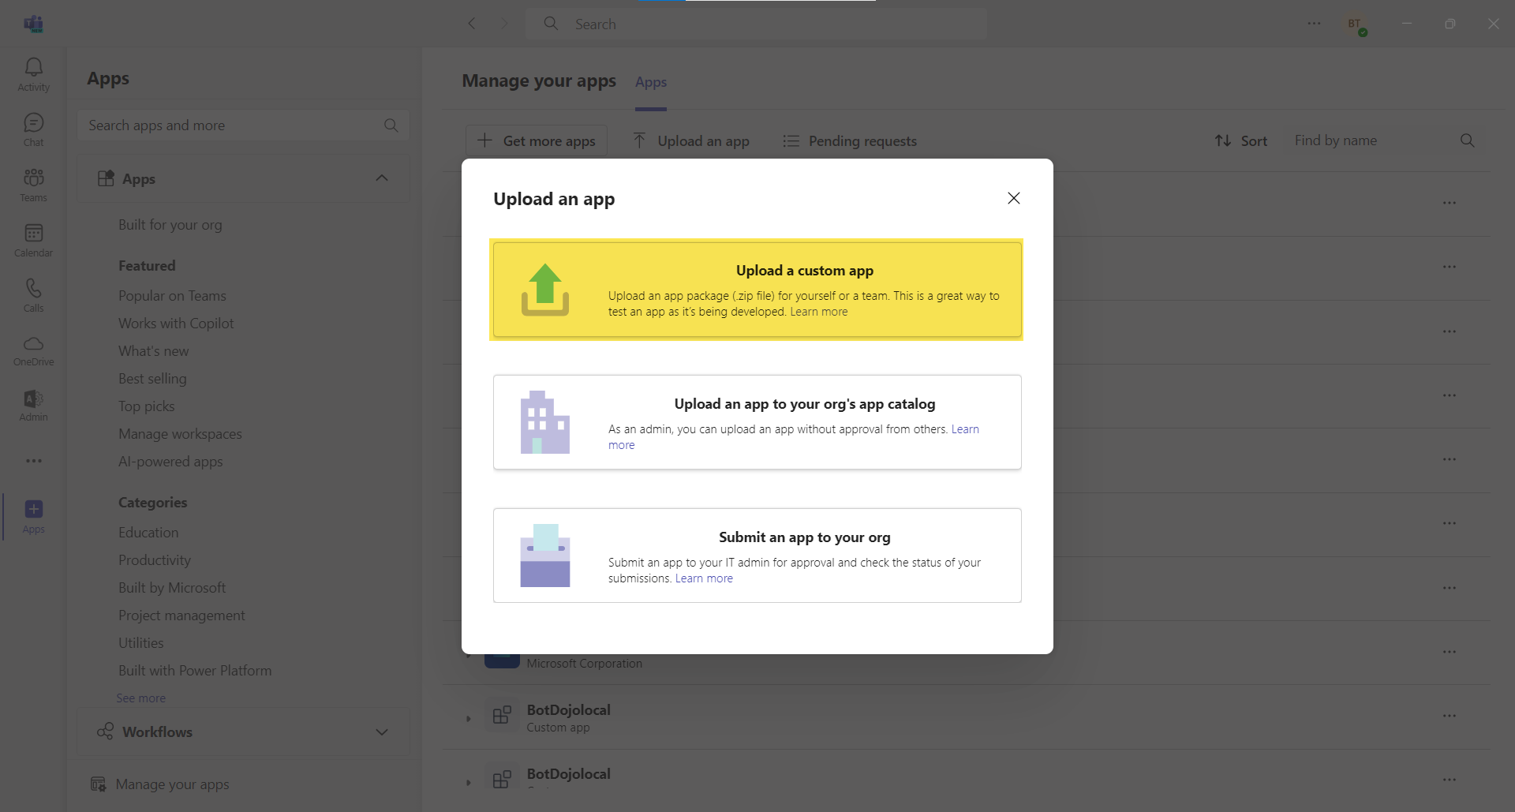1515x812 pixels.
Task: Open Chat in the left rail
Action: click(33, 130)
